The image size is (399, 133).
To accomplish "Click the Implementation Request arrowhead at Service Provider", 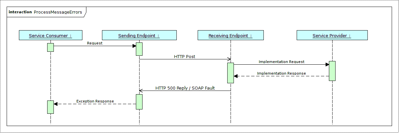I will click(327, 65).
